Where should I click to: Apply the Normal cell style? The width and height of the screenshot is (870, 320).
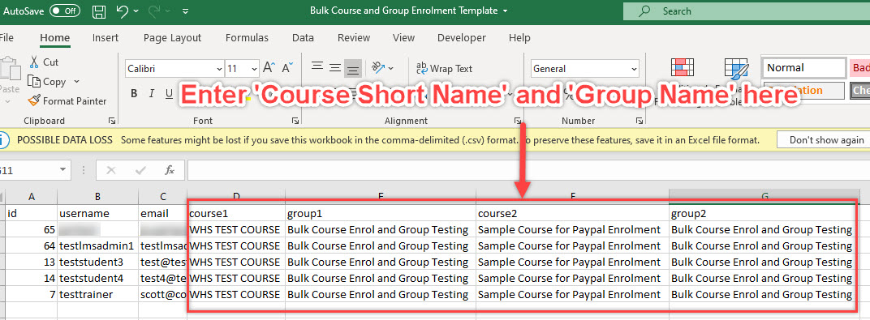[x=803, y=68]
